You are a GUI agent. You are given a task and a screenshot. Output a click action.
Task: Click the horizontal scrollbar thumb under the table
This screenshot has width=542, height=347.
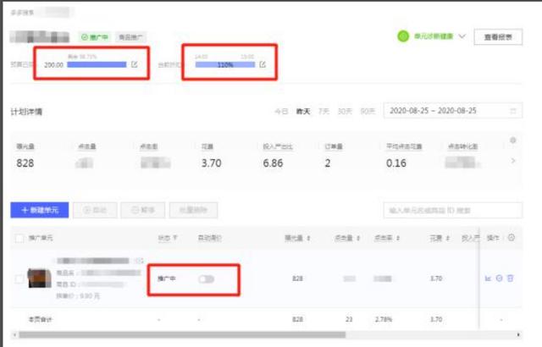click(182, 334)
